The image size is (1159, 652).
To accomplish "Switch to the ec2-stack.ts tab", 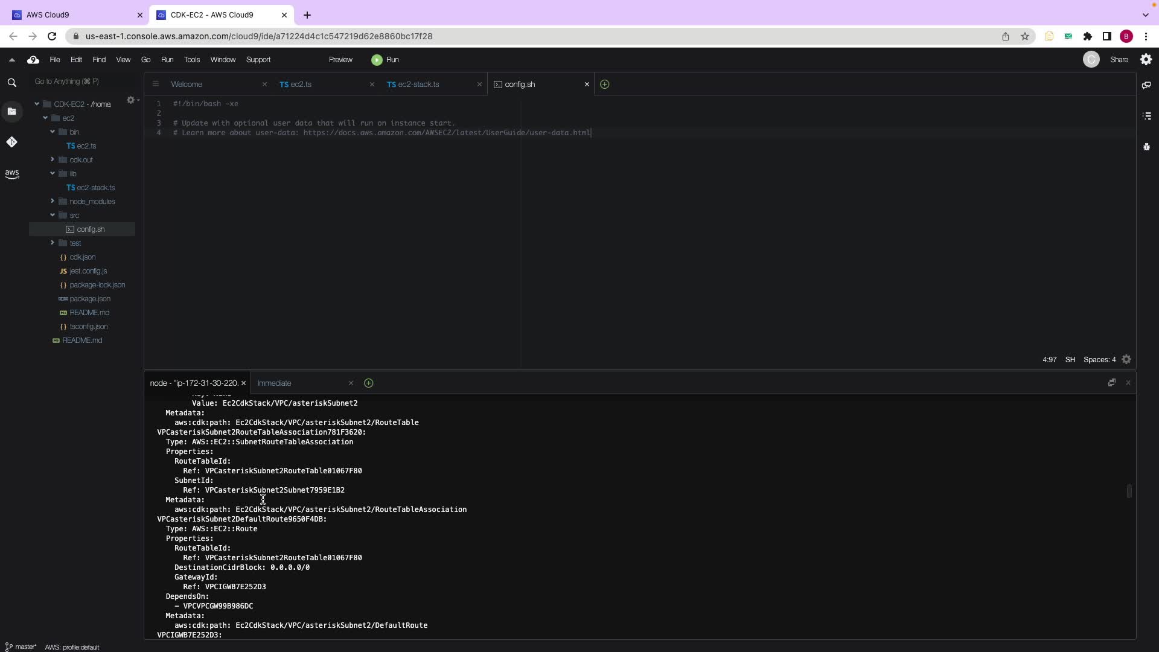I will tap(418, 85).
